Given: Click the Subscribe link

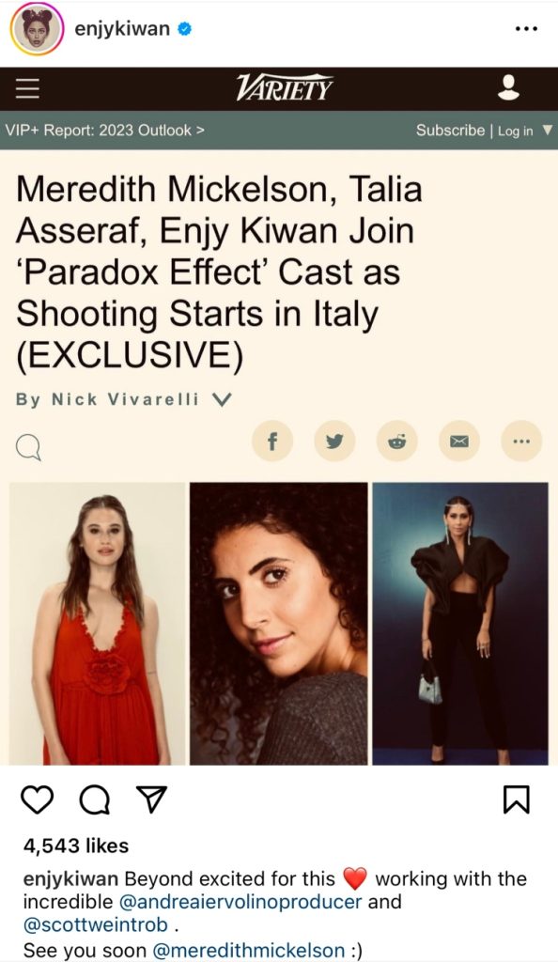Looking at the screenshot, I should pyautogui.click(x=450, y=130).
